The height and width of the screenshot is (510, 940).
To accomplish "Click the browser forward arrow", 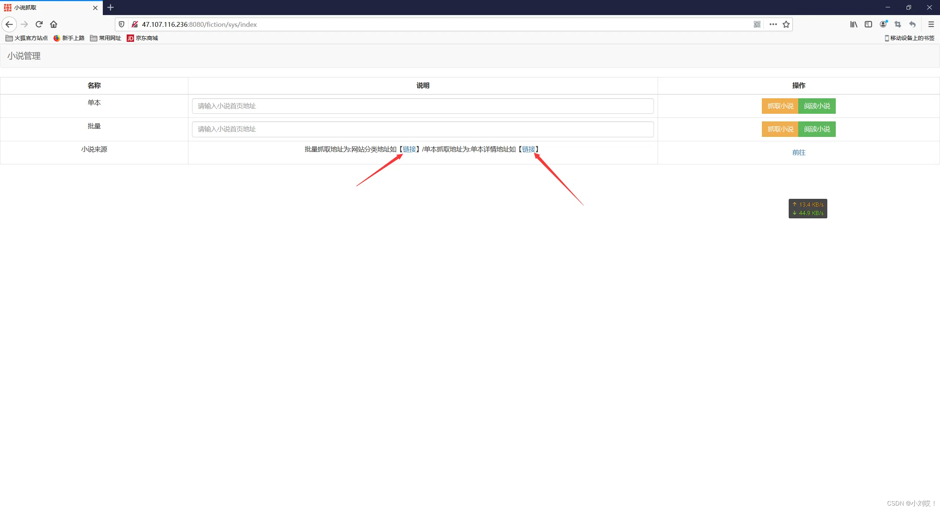I will tap(24, 25).
